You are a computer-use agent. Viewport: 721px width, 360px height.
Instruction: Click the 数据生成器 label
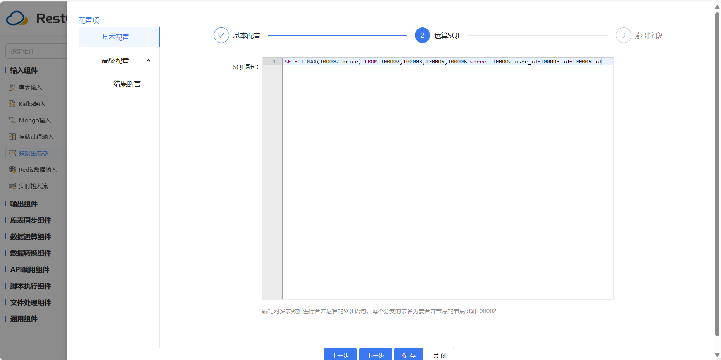33,153
